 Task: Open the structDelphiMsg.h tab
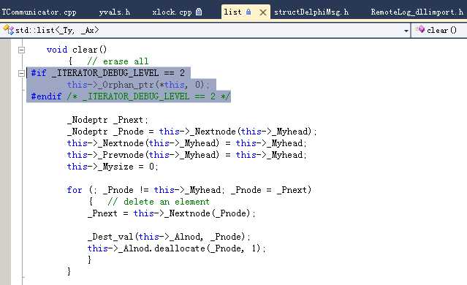(x=311, y=12)
